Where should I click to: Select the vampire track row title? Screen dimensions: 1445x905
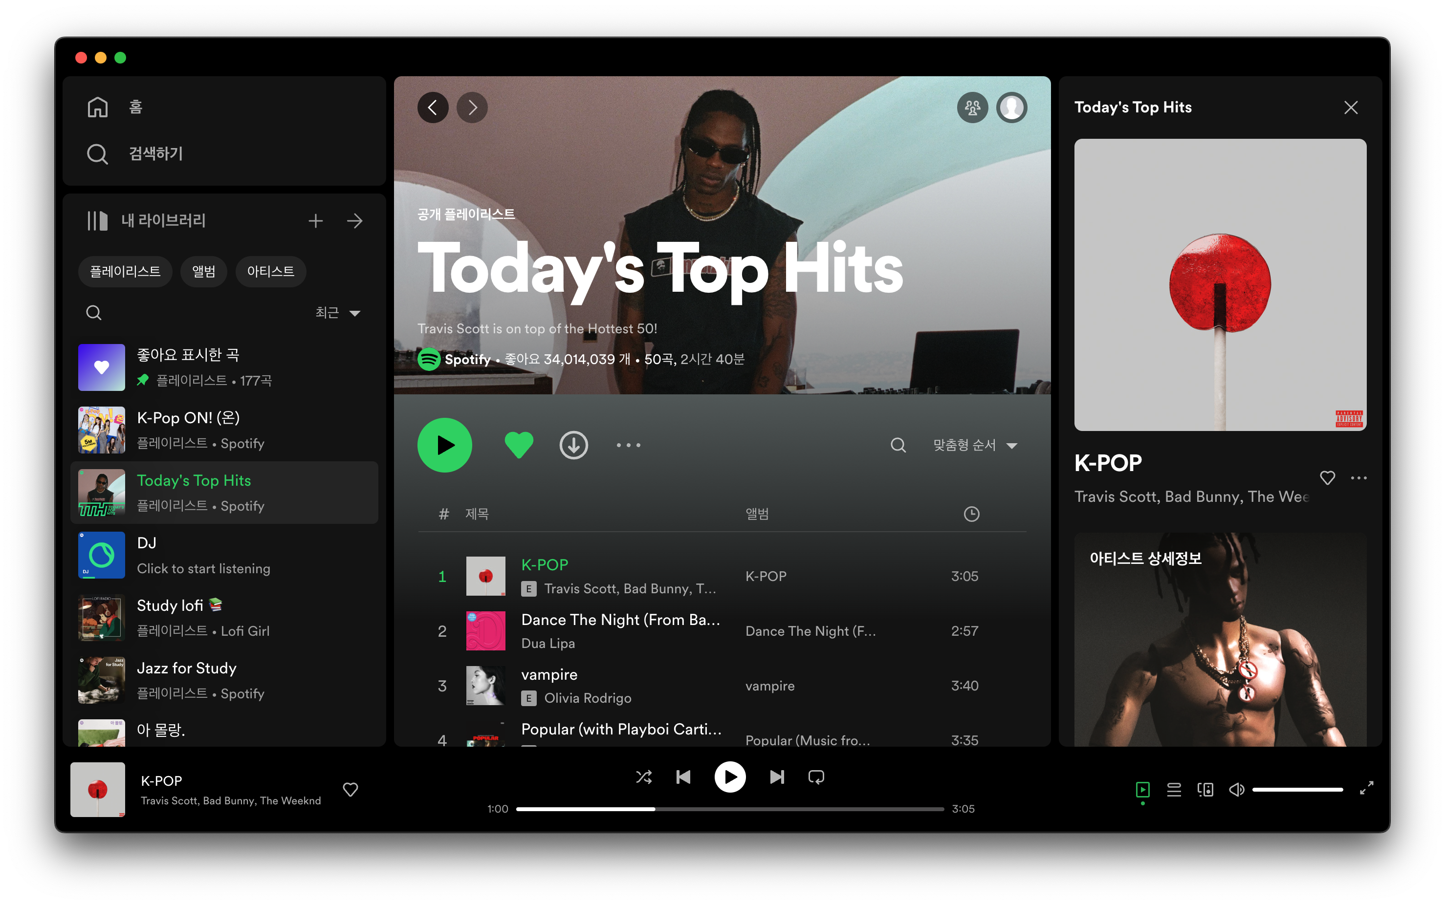coord(549,674)
